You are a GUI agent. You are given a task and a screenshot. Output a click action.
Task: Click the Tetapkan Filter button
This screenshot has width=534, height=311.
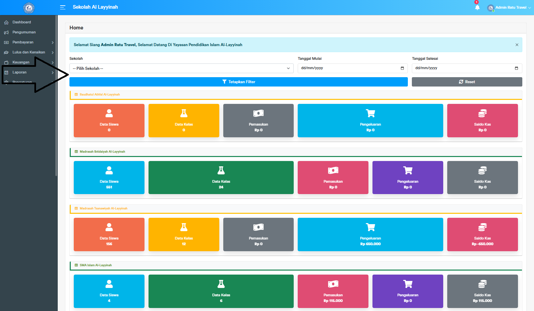238,82
